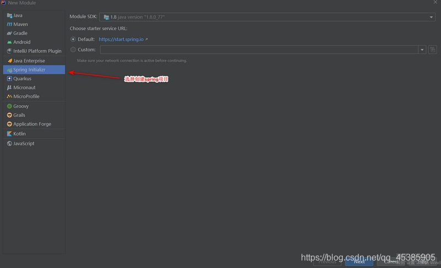Click the Next button
This screenshot has width=441, height=268.
(x=359, y=262)
